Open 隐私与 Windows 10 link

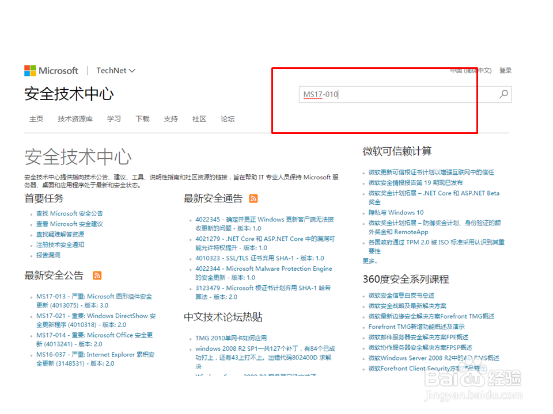pos(396,213)
